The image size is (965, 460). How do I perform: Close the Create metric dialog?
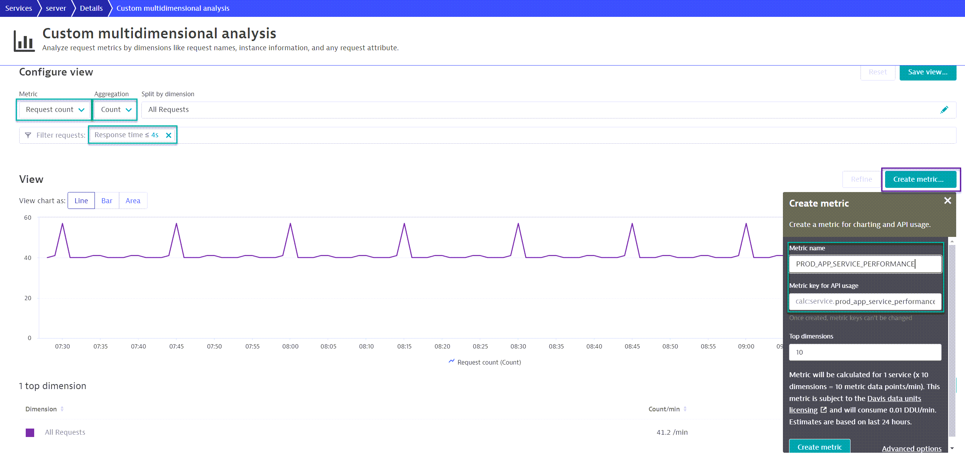[x=948, y=200]
